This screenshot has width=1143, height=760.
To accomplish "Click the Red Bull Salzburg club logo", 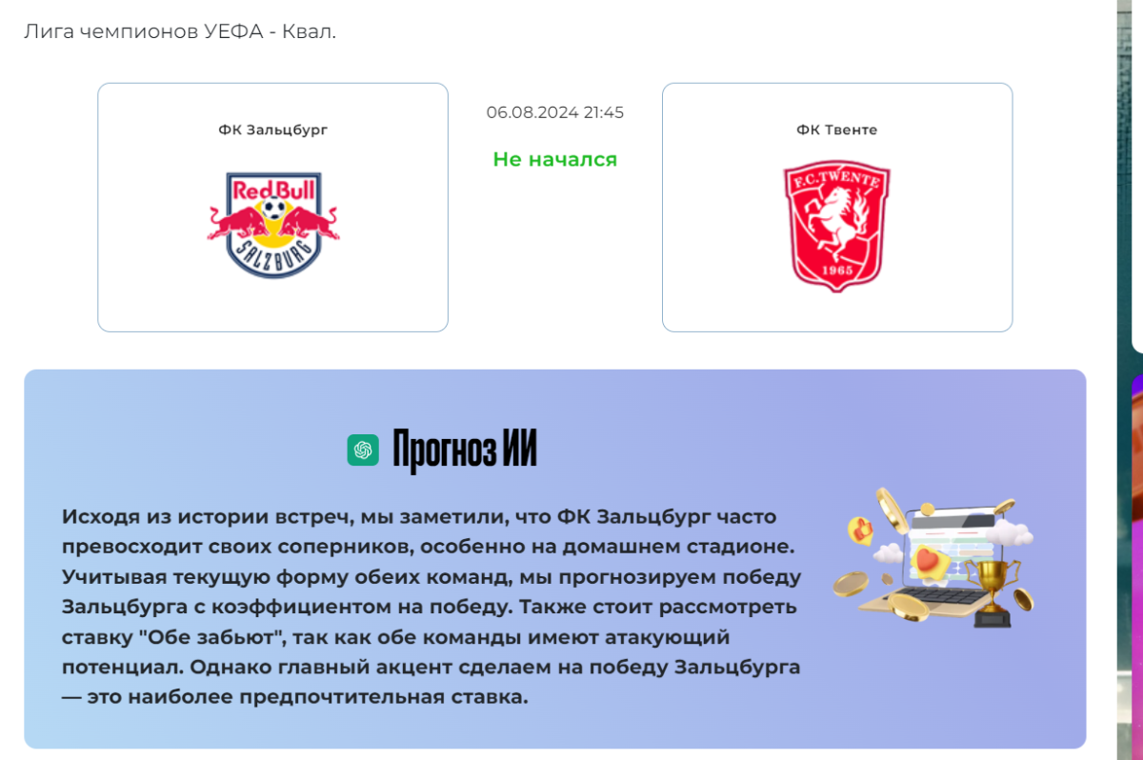I will pos(273,225).
